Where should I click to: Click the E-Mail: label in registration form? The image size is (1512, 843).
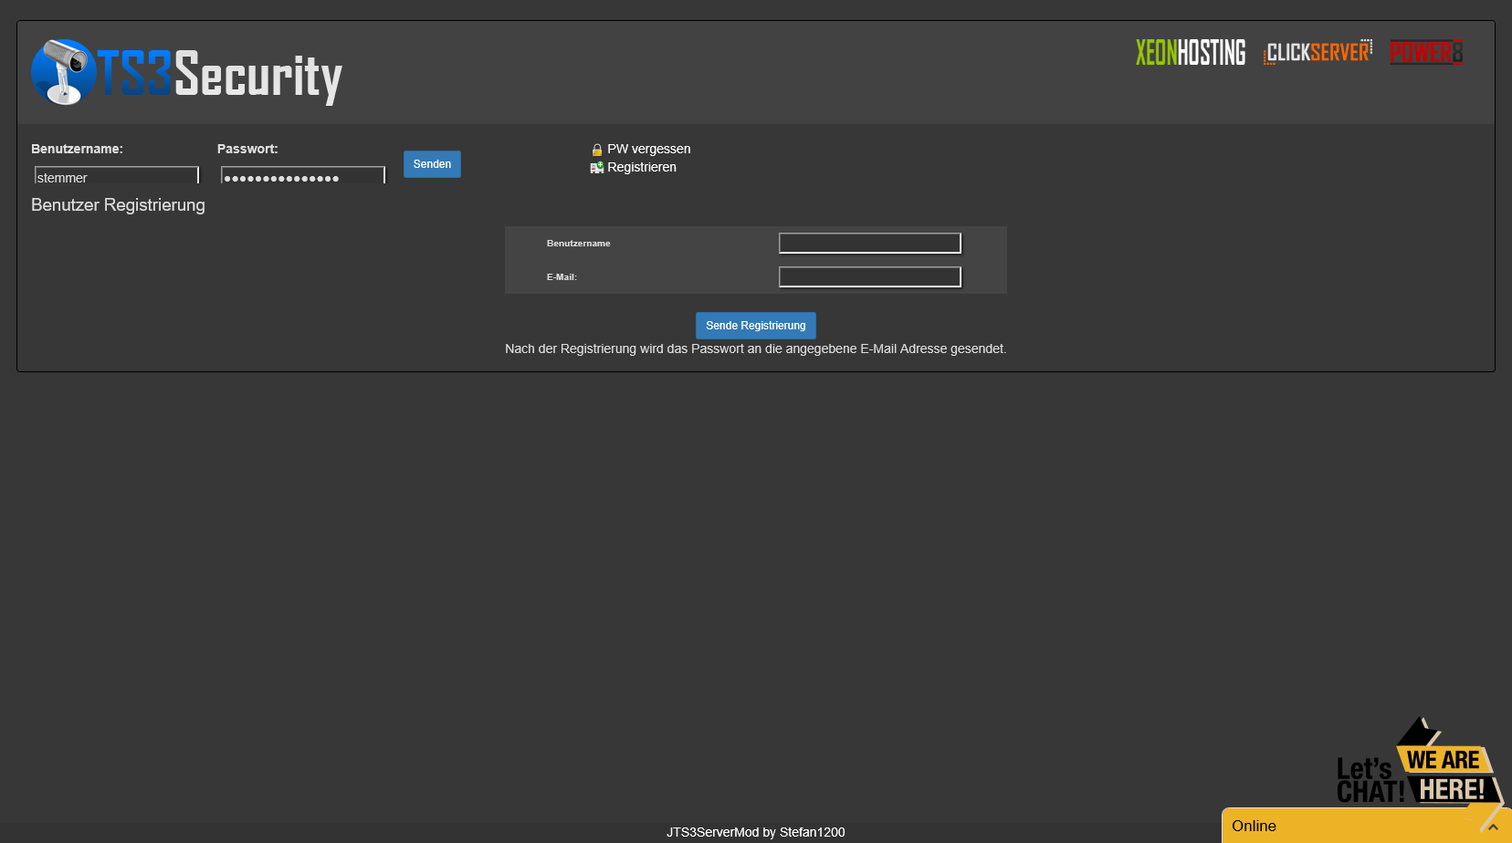coord(562,277)
